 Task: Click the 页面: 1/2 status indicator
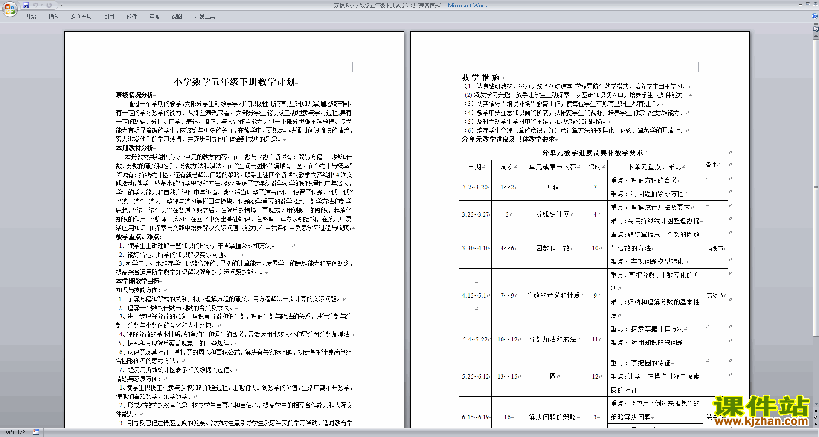[x=15, y=432]
